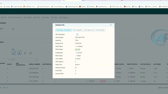Click RX power value -12.52
This screenshot has height=94, width=168.
tap(155, 68)
